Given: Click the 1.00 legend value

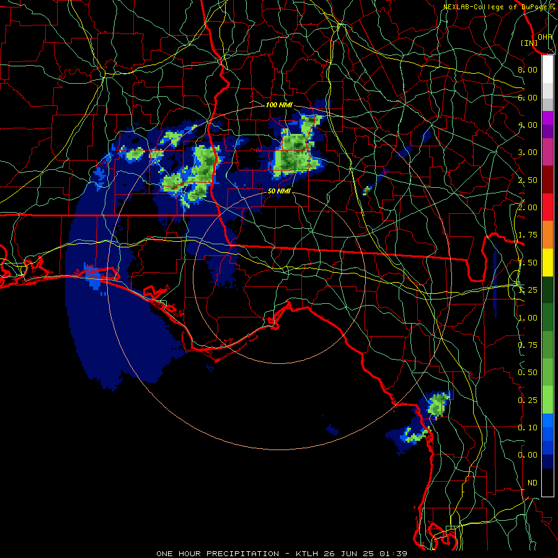Looking at the screenshot, I should [528, 318].
